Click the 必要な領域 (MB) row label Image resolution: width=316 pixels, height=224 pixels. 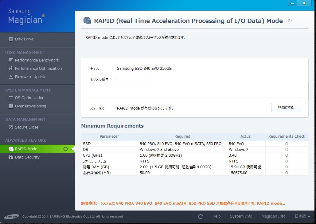tap(97, 173)
